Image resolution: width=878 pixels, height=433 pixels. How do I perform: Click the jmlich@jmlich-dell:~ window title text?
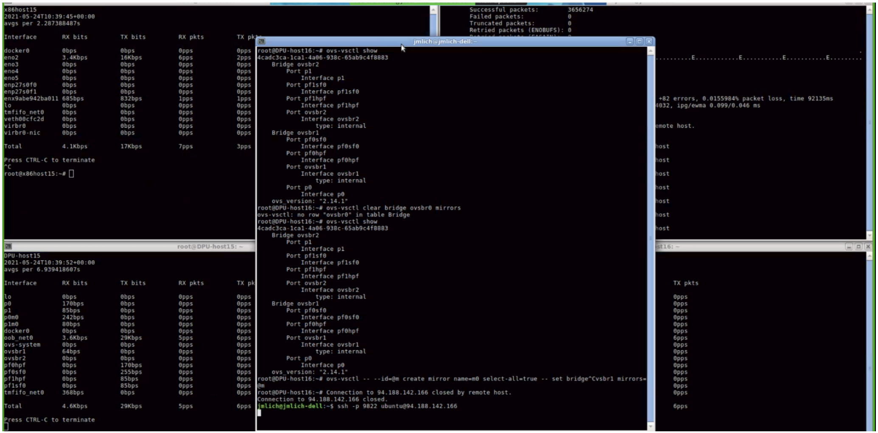coord(445,42)
